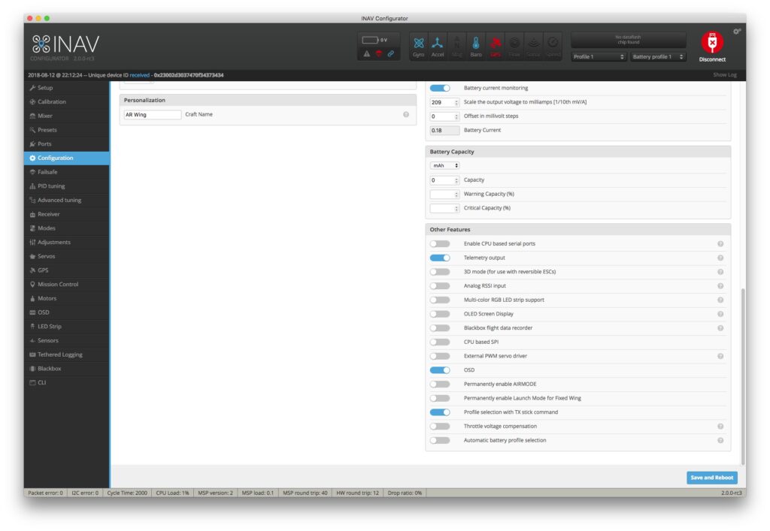This screenshot has width=770, height=531.
Task: Click the Accel sensor status icon
Action: pyautogui.click(x=438, y=44)
